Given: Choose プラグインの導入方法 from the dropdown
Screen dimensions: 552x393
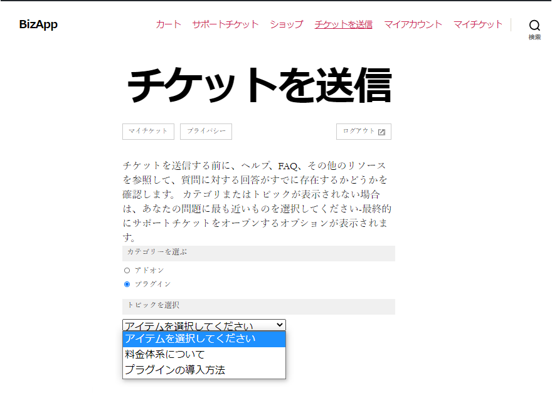Looking at the screenshot, I should [x=204, y=370].
